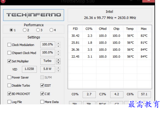This screenshot has height=113, width=162.
Task: Enable the Power Saver checkbox
Action: (x=9, y=77)
